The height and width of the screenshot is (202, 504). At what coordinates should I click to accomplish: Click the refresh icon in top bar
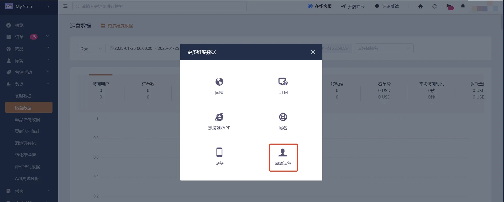click(434, 7)
